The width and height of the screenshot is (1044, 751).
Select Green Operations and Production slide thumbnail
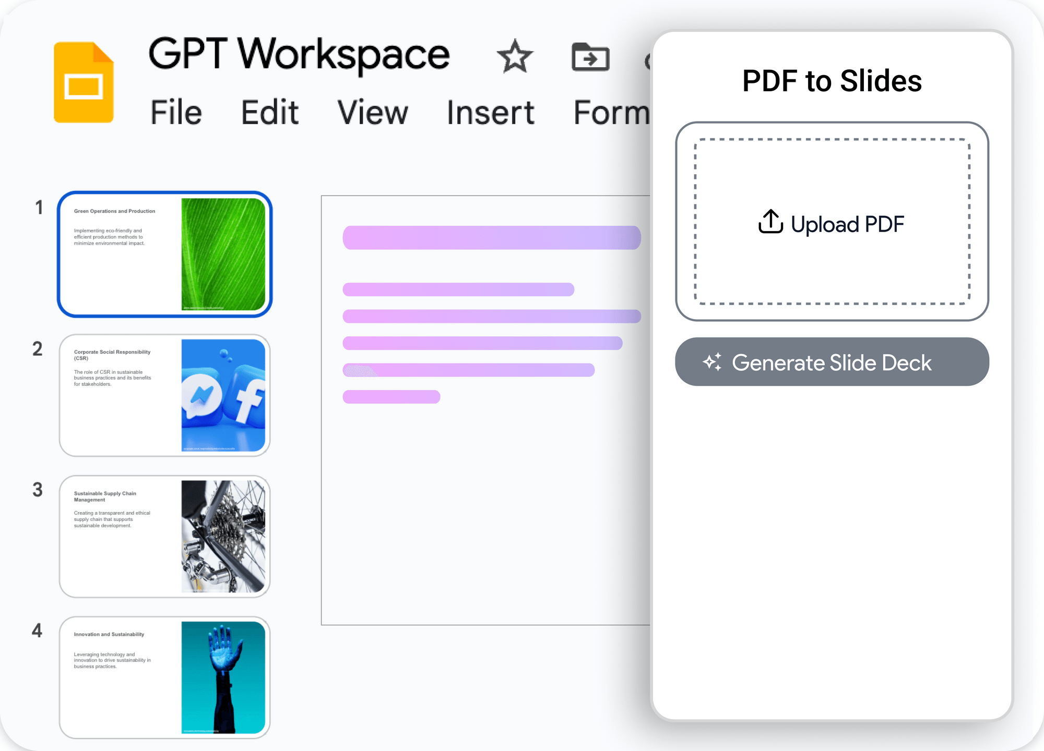(x=165, y=254)
